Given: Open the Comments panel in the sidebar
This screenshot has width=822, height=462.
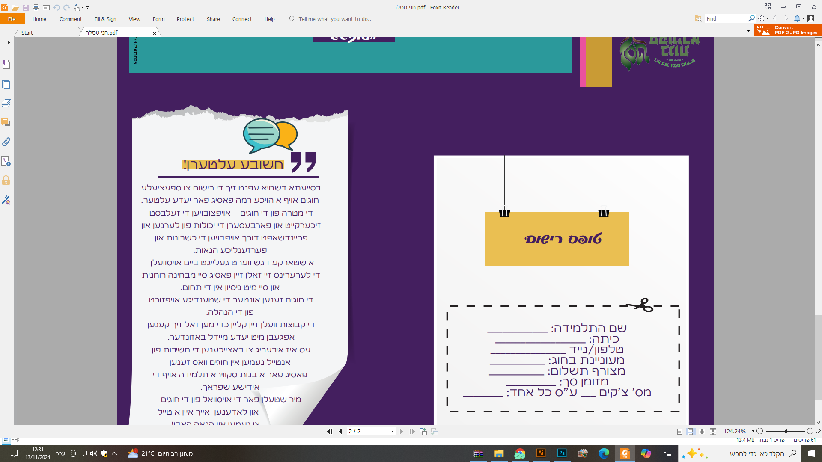Looking at the screenshot, I should 6,122.
